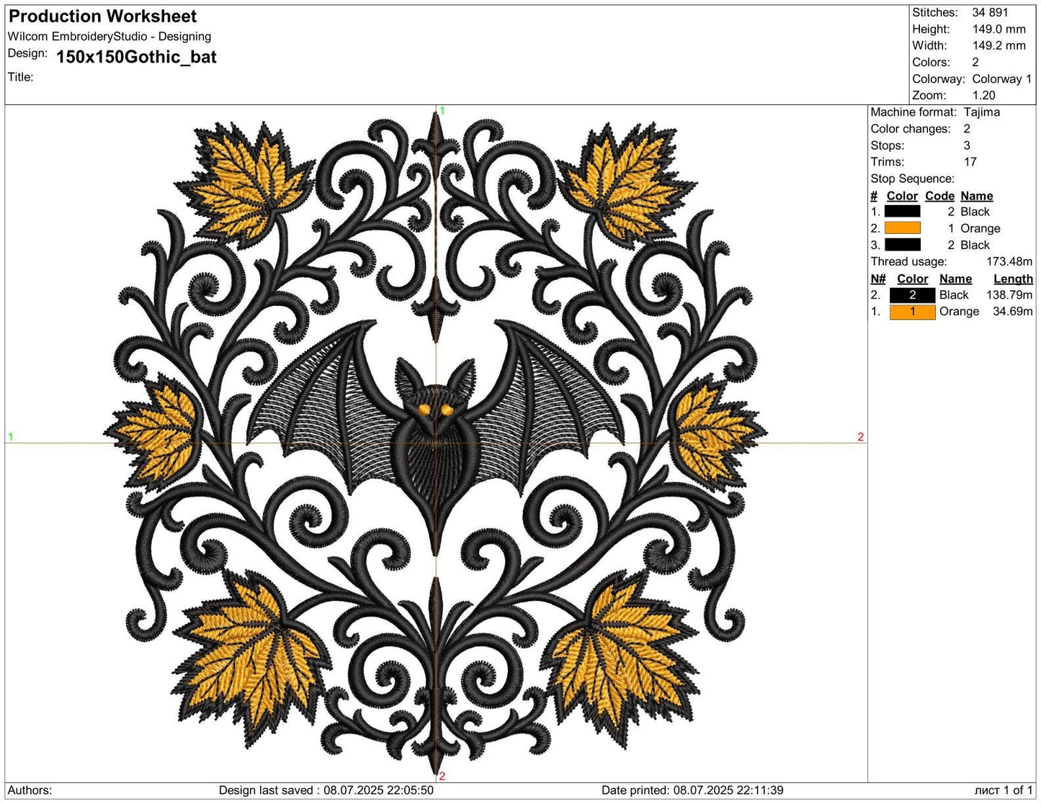The height and width of the screenshot is (804, 1041).
Task: Click the Length column header
Action: pos(1014,279)
